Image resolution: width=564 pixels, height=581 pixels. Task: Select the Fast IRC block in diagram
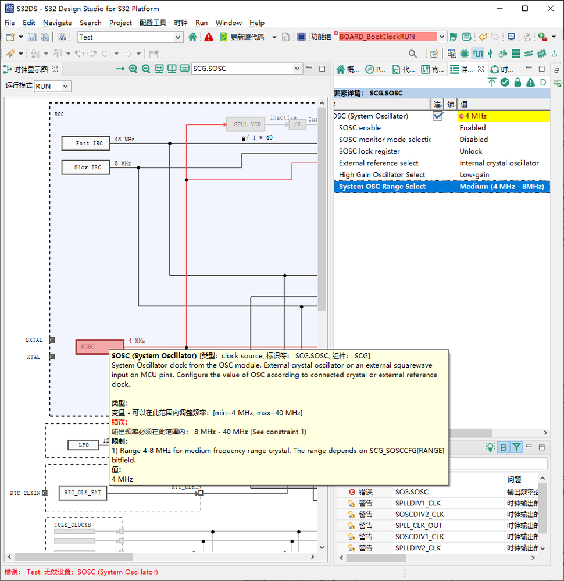(85, 144)
